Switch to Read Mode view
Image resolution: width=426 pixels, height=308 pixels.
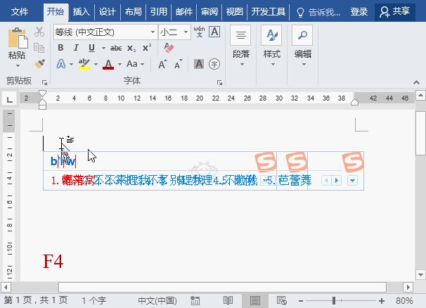(228, 301)
